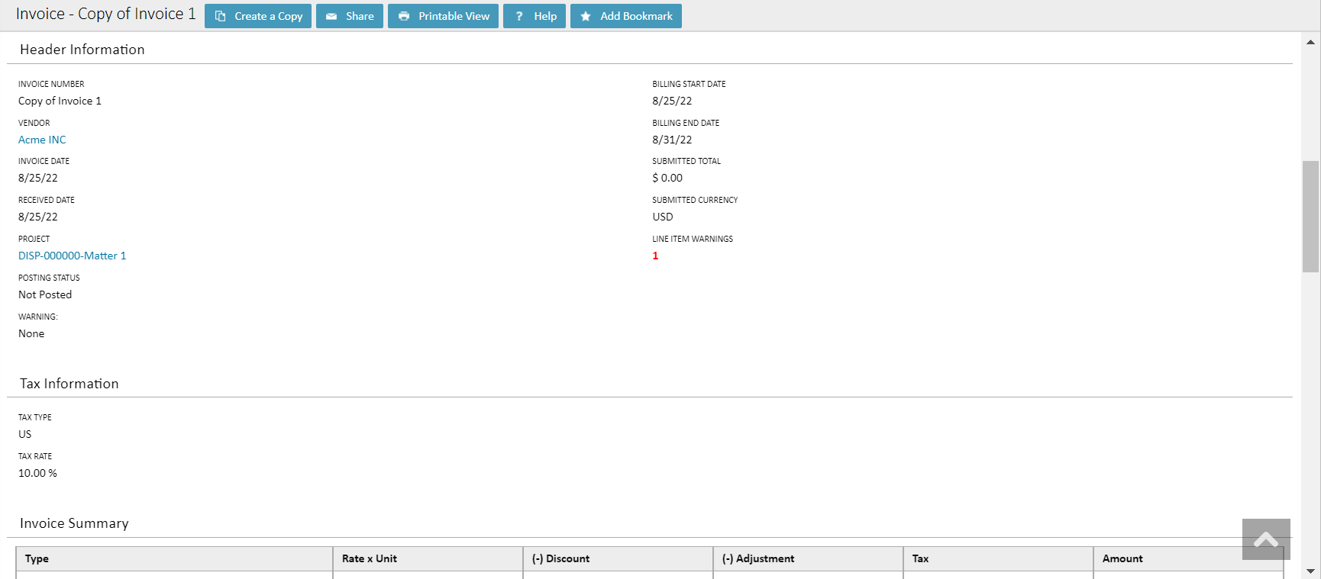The image size is (1321, 579).
Task: Select the Tax column header
Action: tap(920, 558)
